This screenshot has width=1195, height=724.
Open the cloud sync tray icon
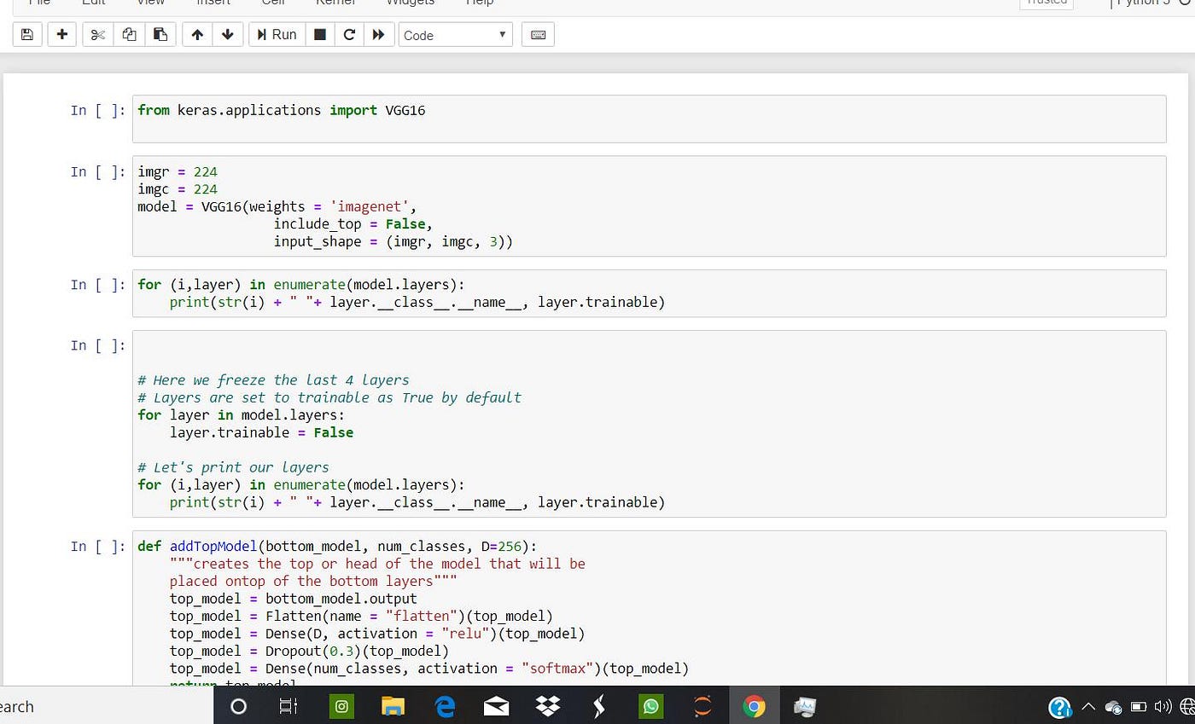1113,707
